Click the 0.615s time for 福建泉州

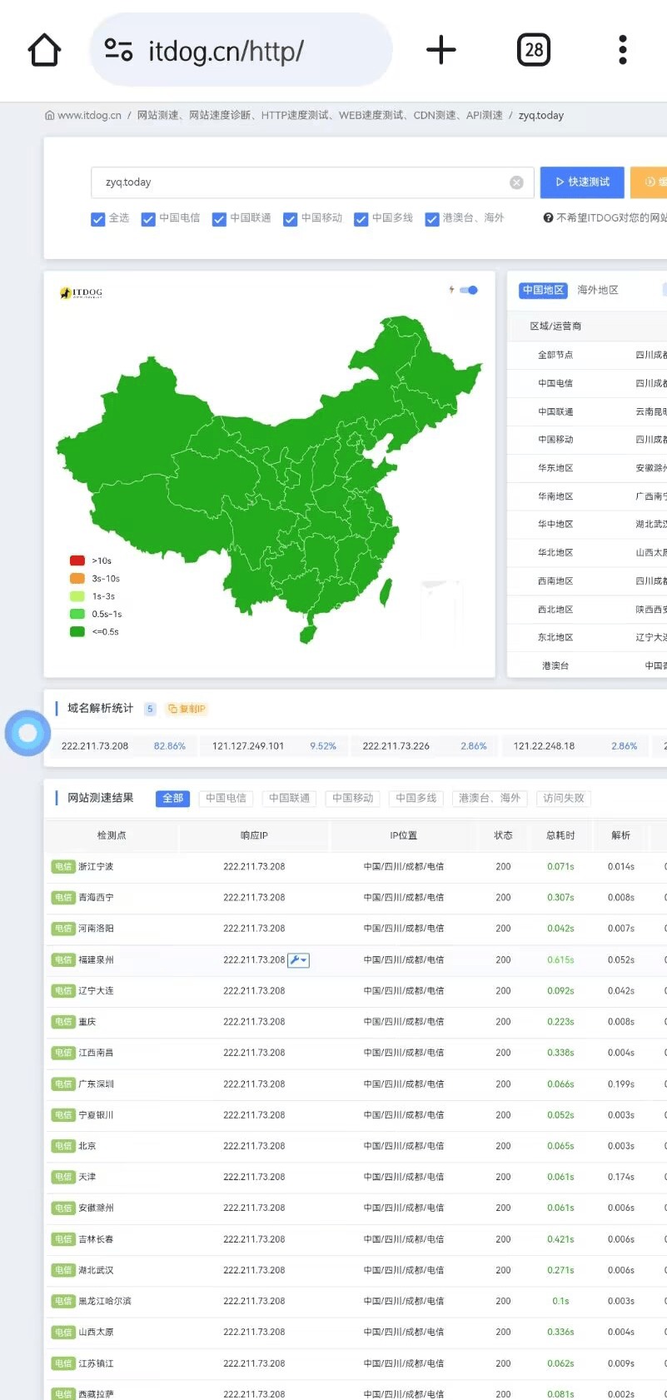pyautogui.click(x=560, y=960)
